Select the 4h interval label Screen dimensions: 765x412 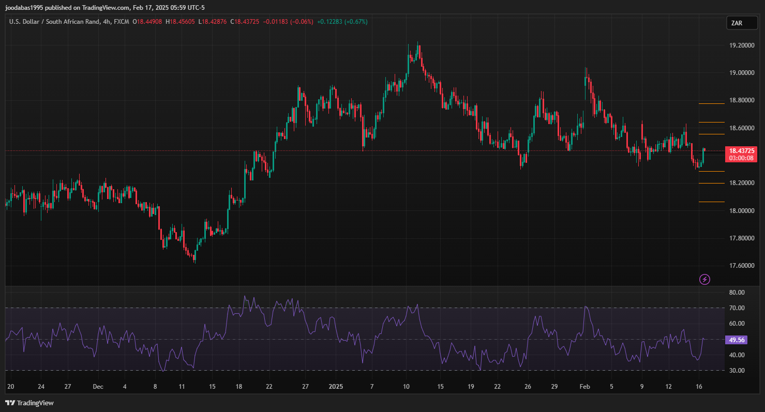click(107, 22)
